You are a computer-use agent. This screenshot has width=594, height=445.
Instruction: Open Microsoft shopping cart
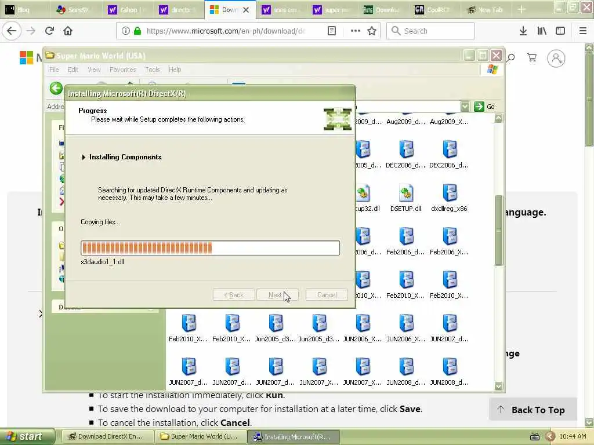coord(532,57)
